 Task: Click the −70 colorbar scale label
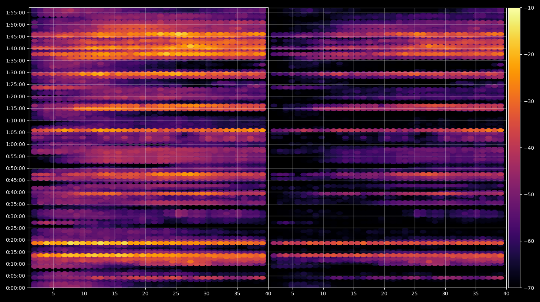[529, 288]
